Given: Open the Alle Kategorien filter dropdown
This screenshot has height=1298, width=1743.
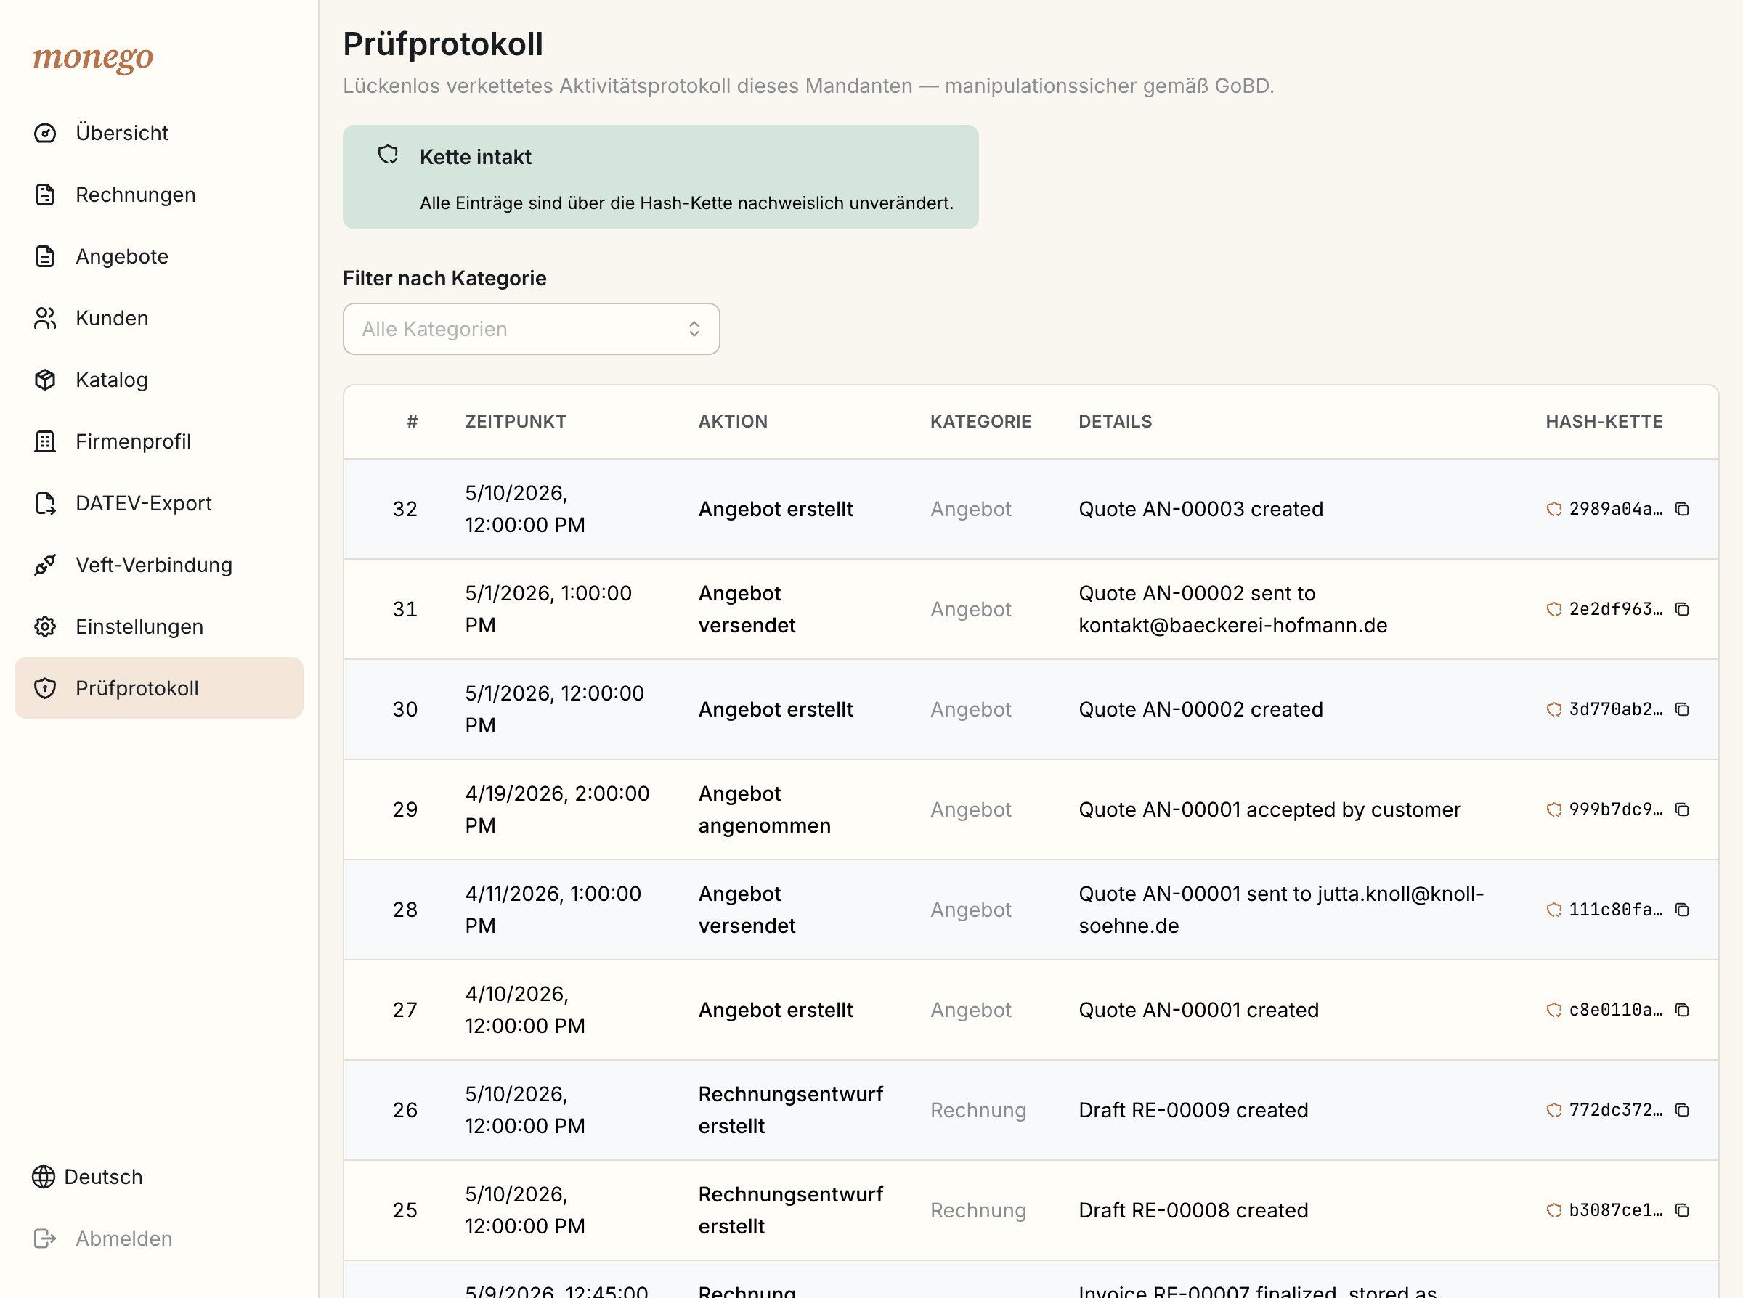Looking at the screenshot, I should coord(531,329).
